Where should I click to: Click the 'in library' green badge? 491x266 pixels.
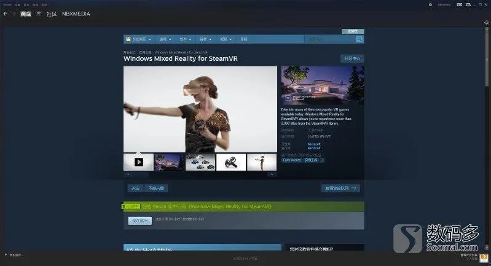[x=130, y=206]
